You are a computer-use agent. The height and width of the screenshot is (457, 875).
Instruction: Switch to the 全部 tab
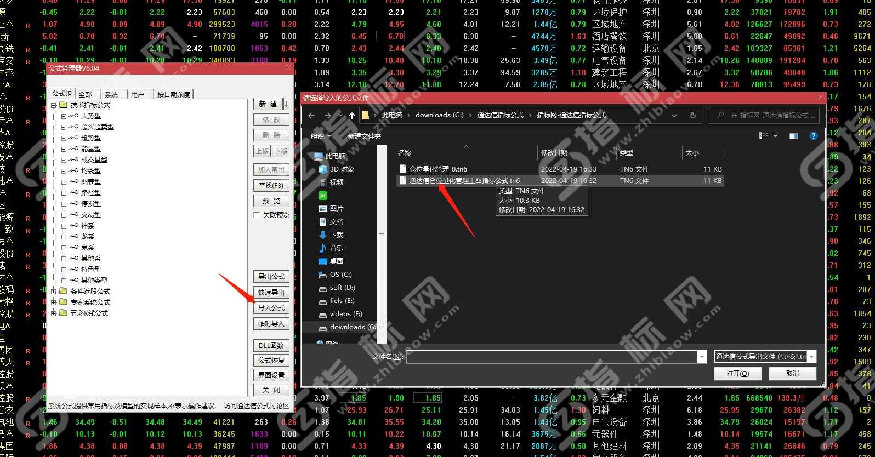click(85, 94)
